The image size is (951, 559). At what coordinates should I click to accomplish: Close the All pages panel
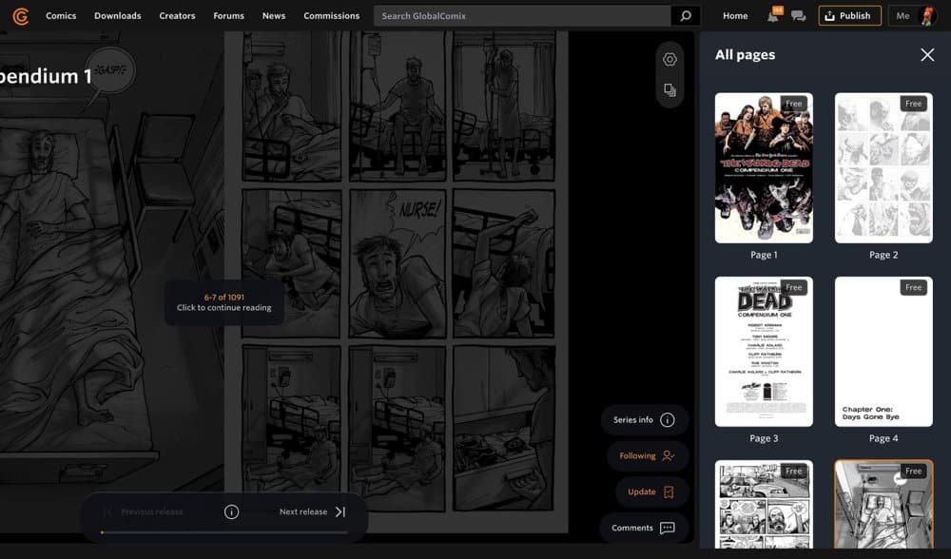(x=926, y=55)
